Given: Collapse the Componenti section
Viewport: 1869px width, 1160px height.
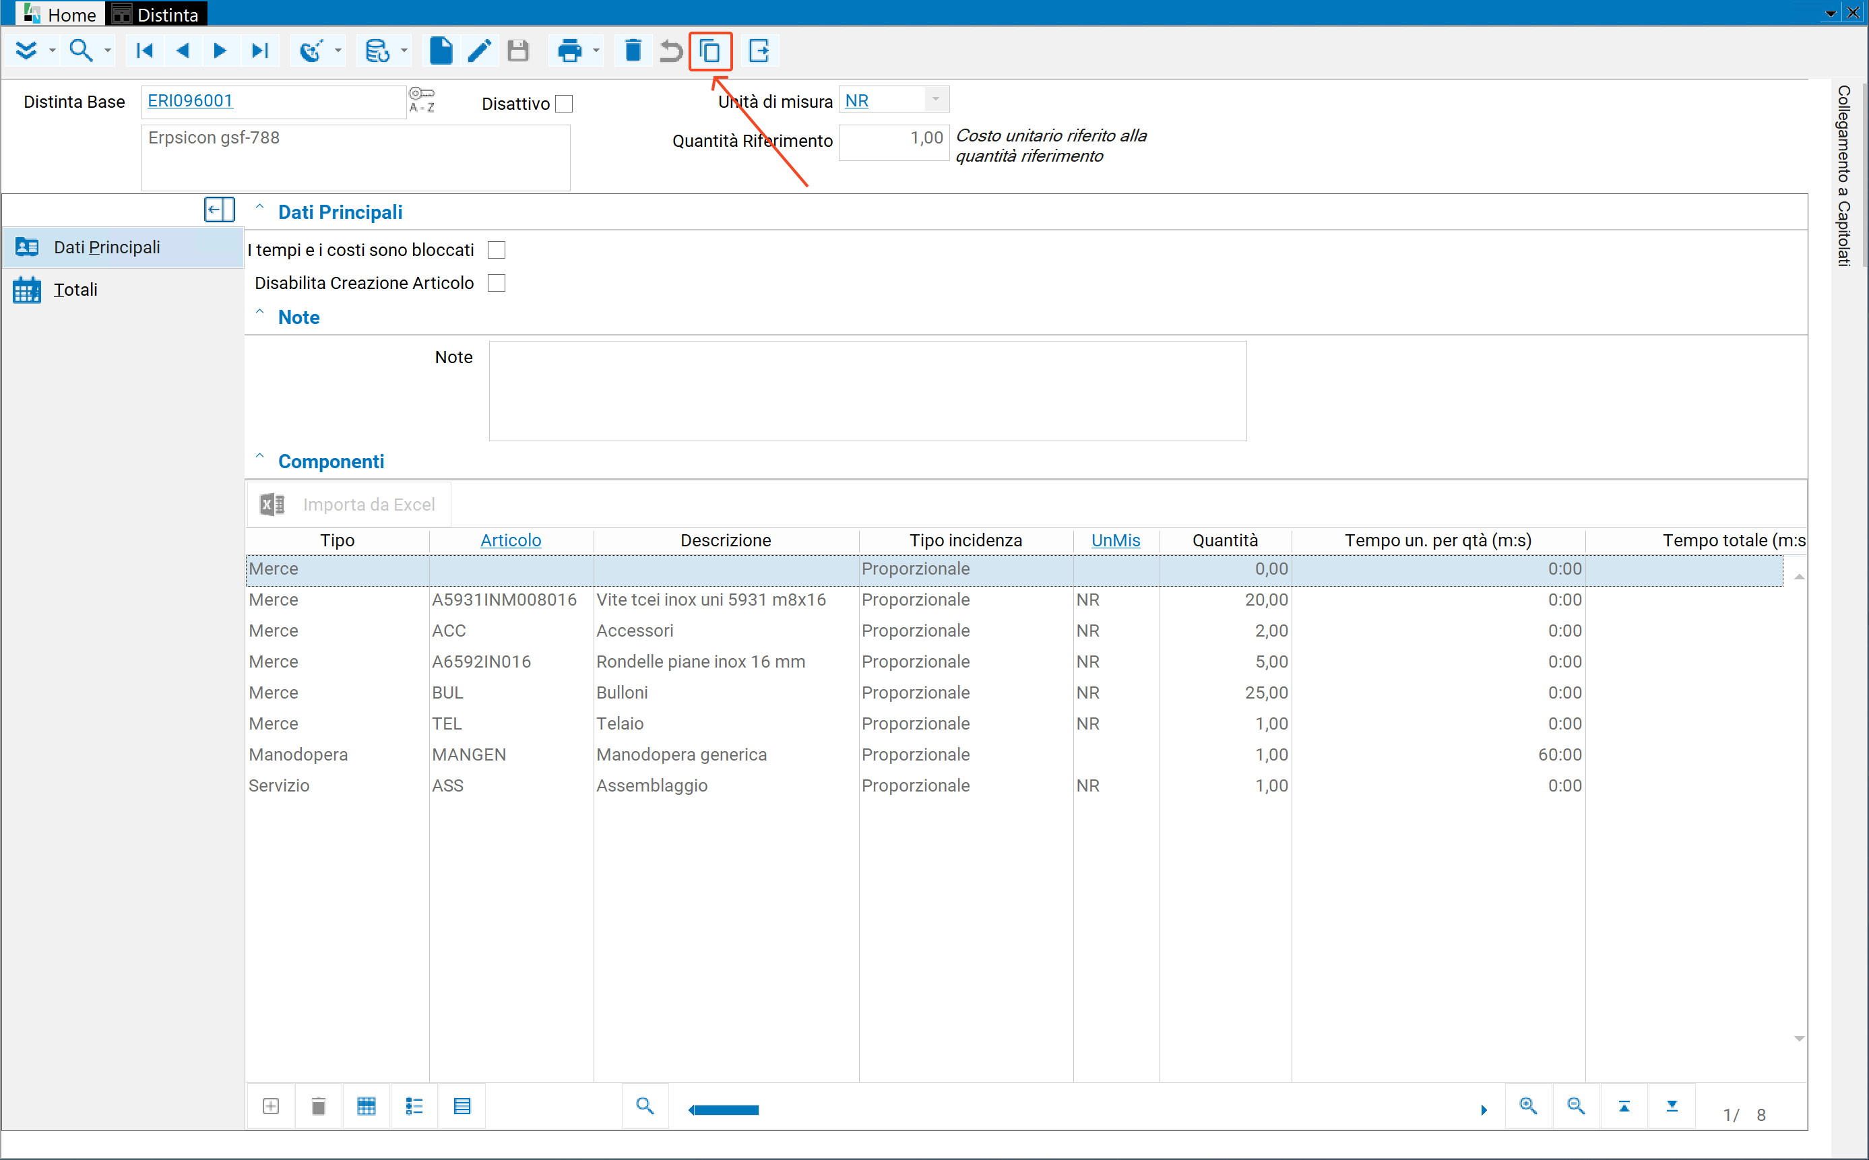Looking at the screenshot, I should pyautogui.click(x=259, y=457).
